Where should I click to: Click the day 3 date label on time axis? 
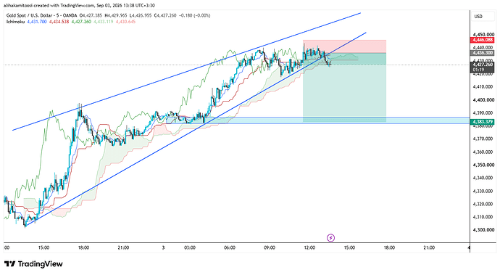(x=163, y=247)
